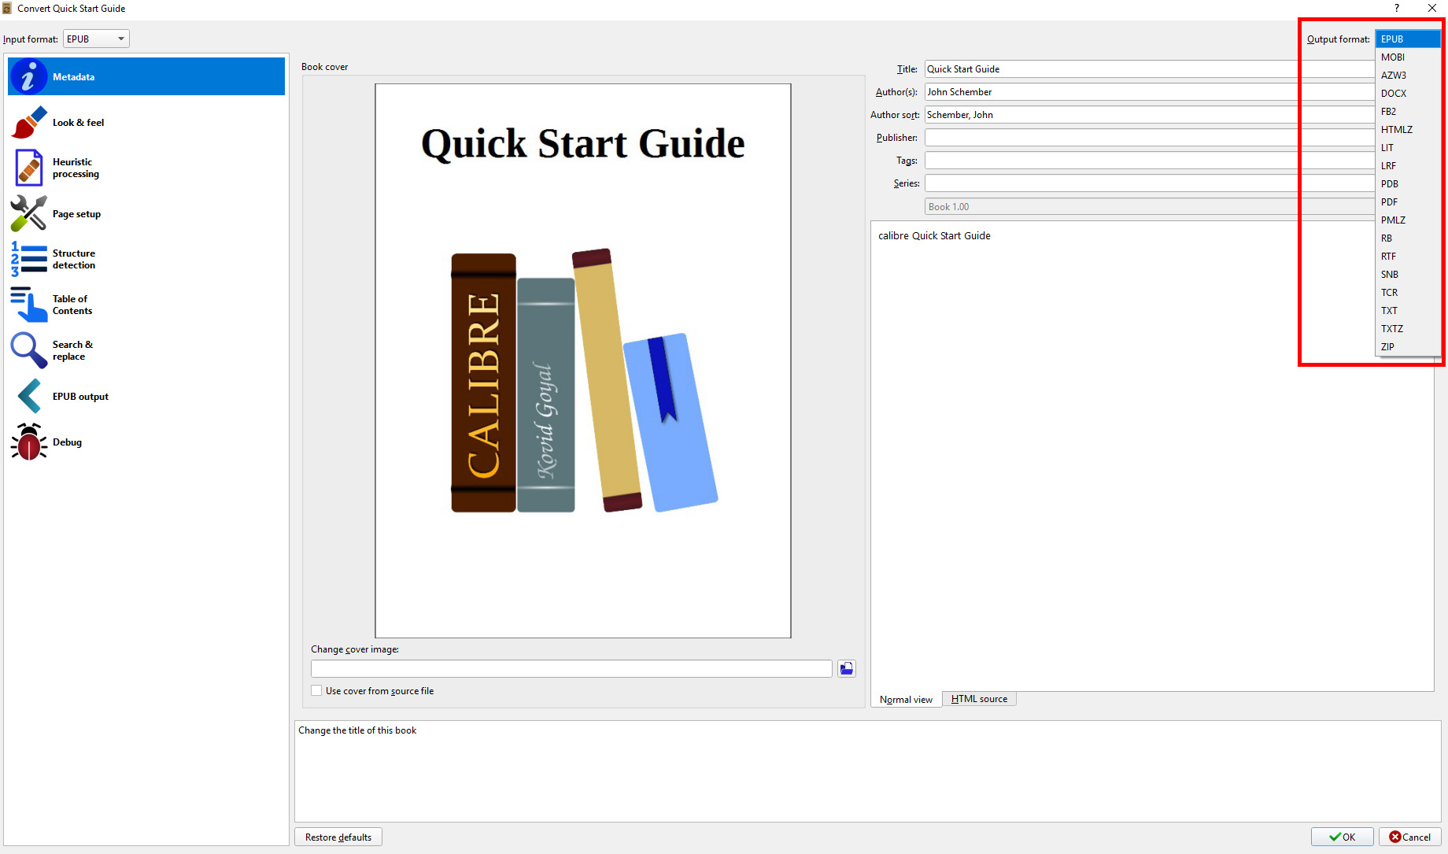Open Search & replace magnifier icon
Screen dimensions: 1448x854
(29, 350)
